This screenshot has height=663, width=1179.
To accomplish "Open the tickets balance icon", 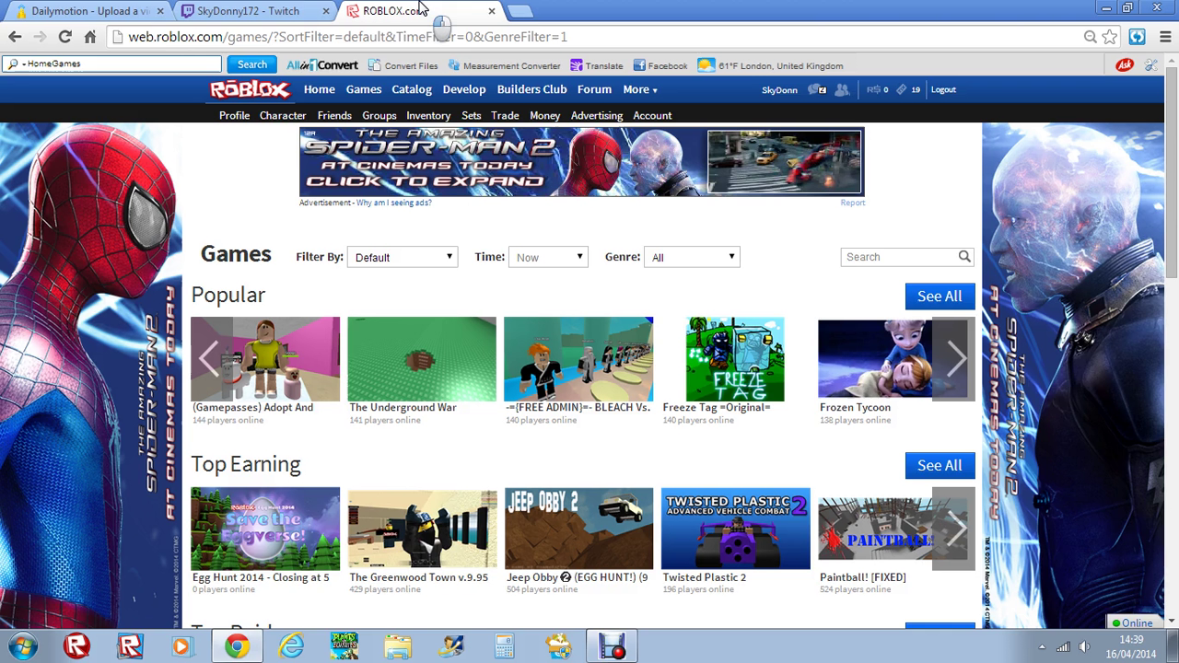I will click(x=903, y=89).
